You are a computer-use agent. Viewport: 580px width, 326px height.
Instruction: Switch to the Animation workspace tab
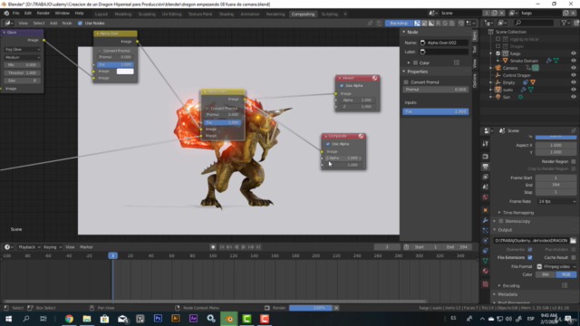[x=250, y=14]
